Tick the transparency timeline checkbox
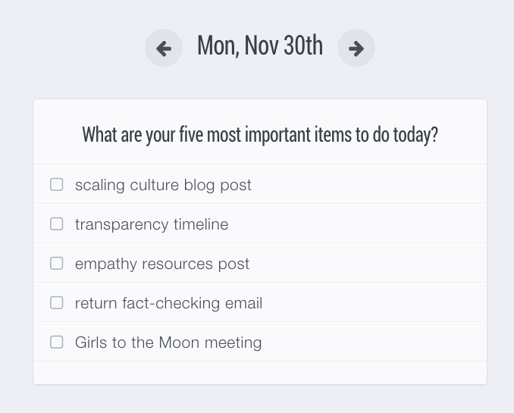The height and width of the screenshot is (413, 514). point(57,224)
